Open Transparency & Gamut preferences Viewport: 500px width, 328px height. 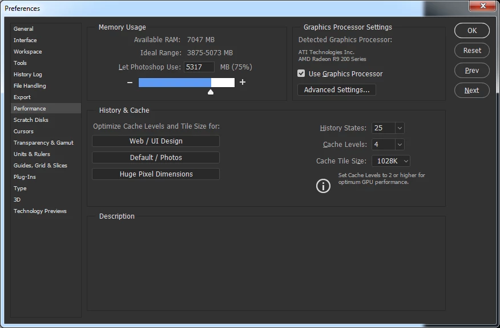(46, 143)
